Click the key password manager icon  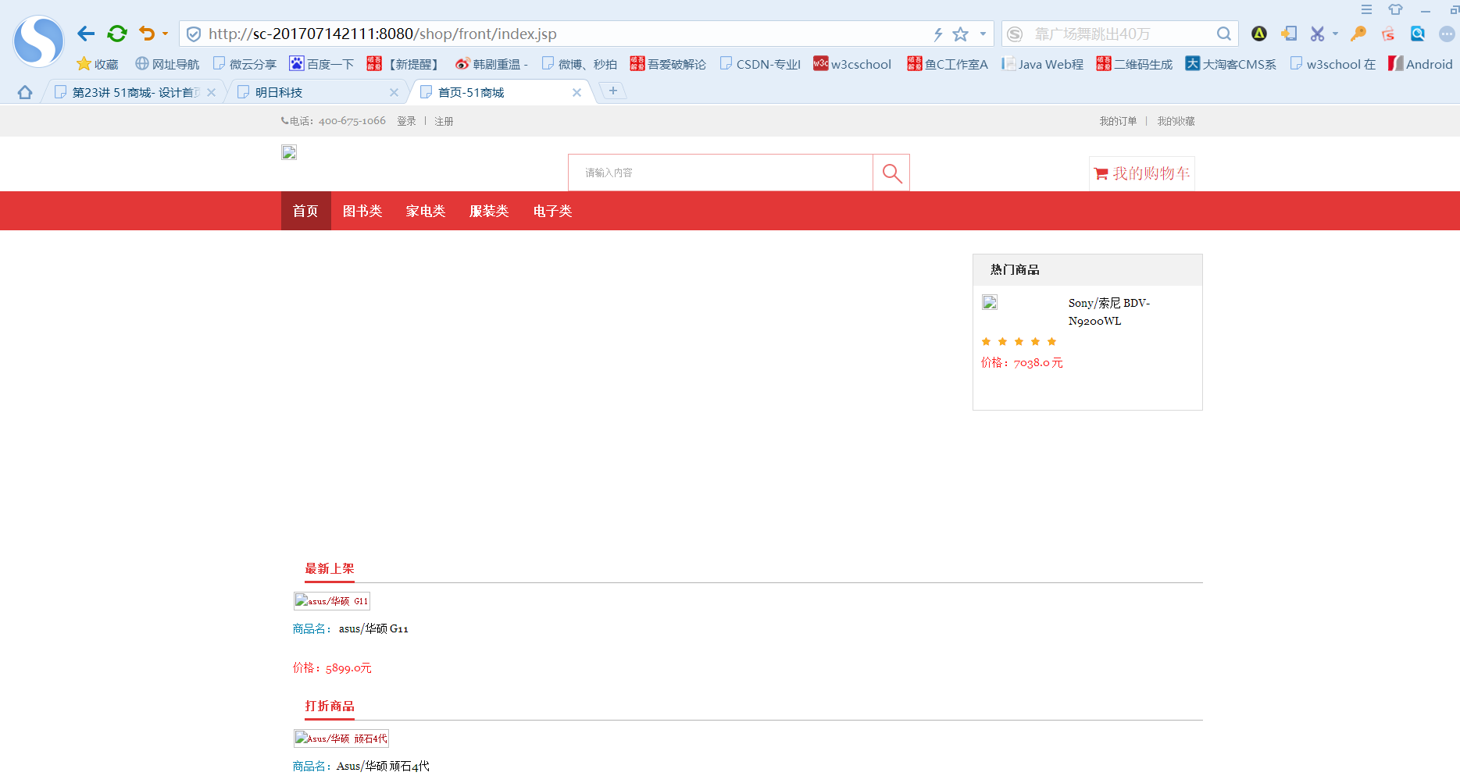(1358, 34)
